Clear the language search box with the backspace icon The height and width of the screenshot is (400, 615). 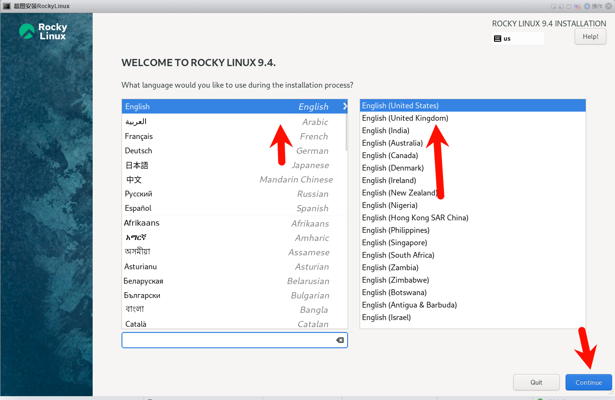(x=340, y=340)
